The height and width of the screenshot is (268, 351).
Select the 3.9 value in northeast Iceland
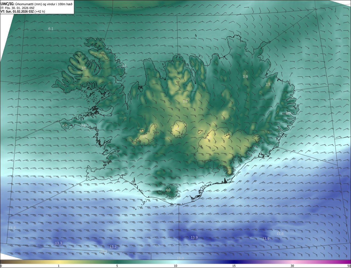pos(245,77)
